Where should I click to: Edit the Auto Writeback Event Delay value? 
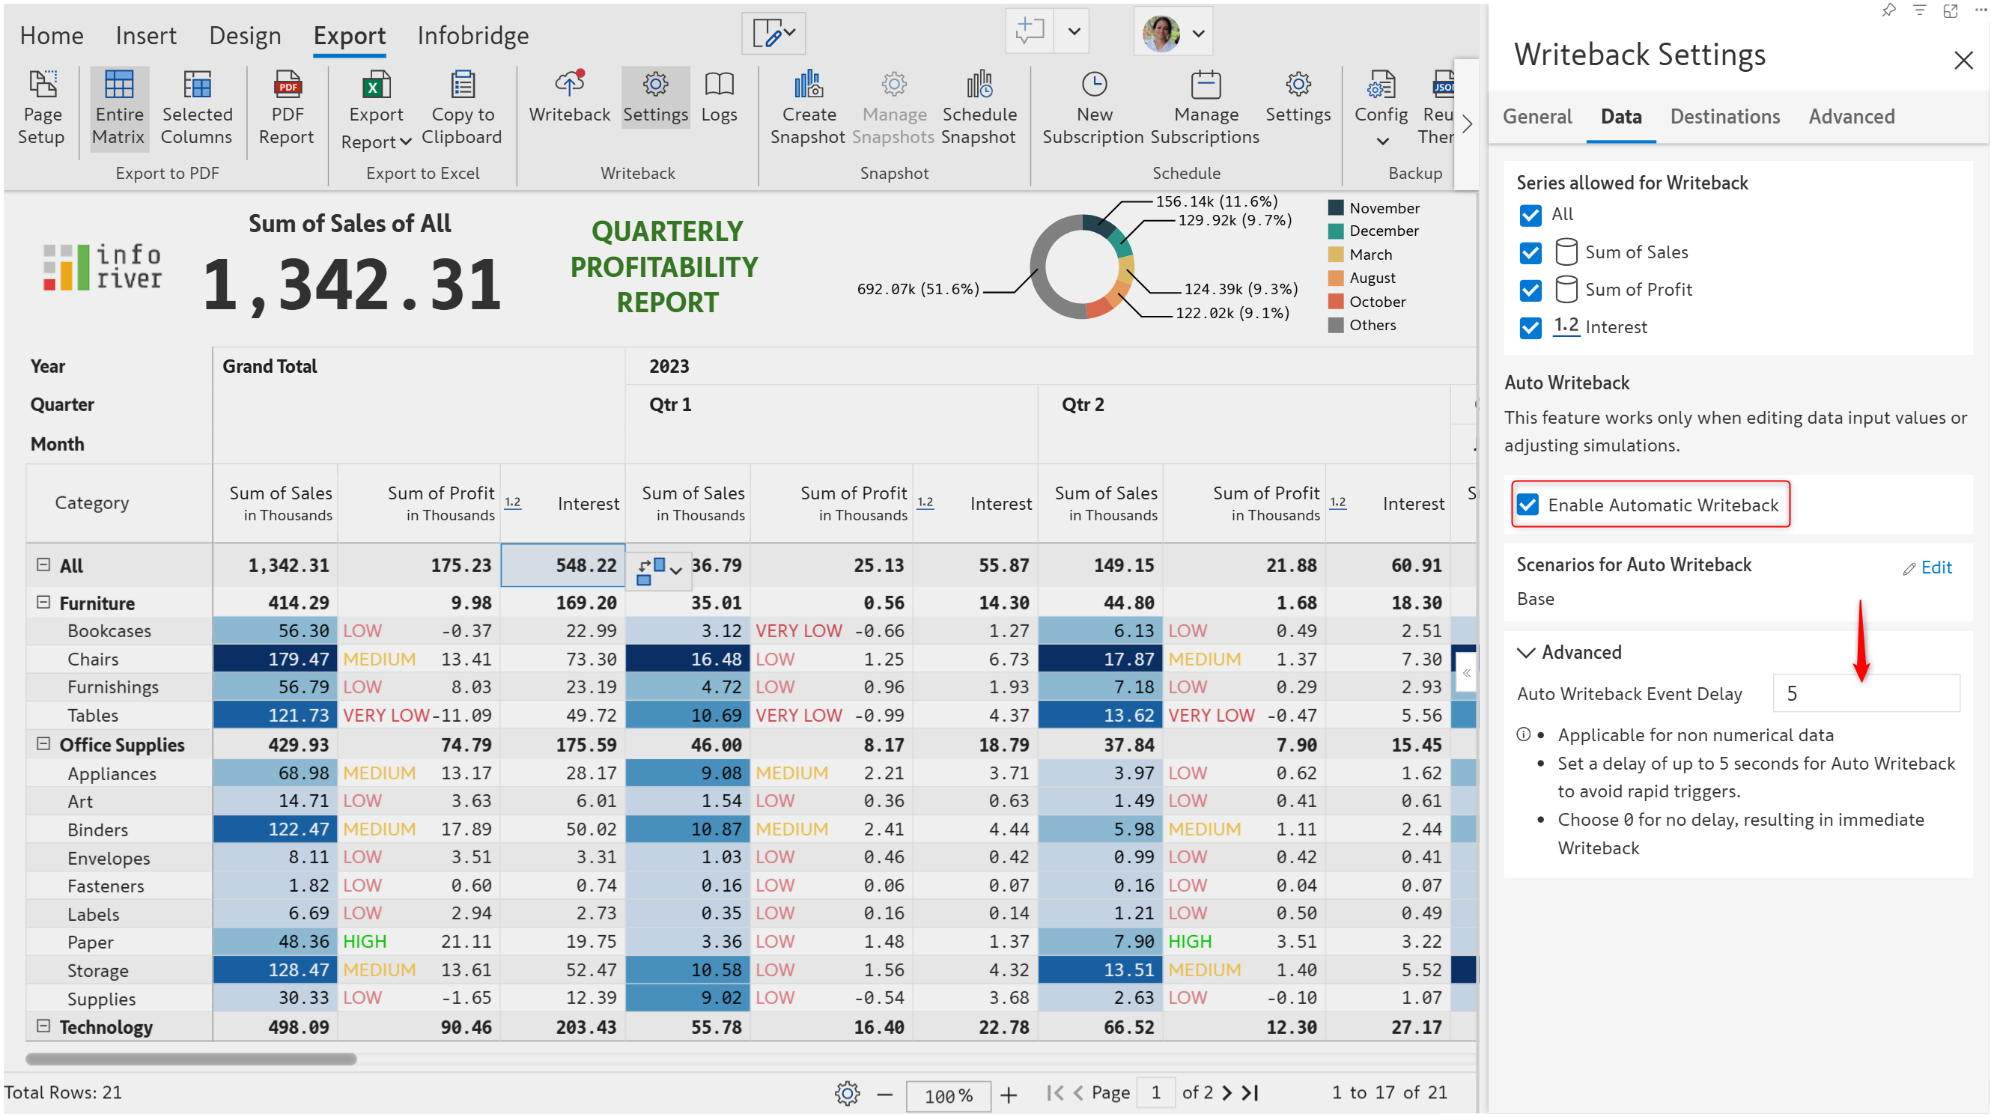tap(1865, 693)
